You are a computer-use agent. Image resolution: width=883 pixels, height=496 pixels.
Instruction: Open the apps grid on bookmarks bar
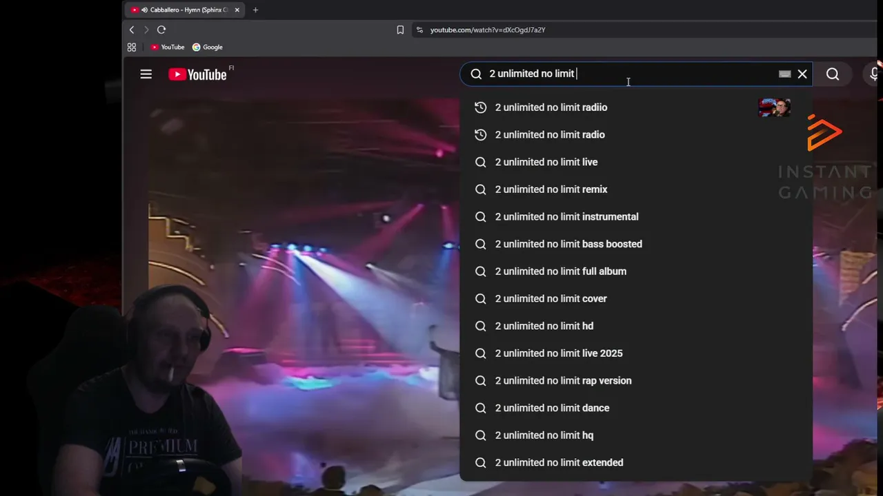click(x=132, y=47)
